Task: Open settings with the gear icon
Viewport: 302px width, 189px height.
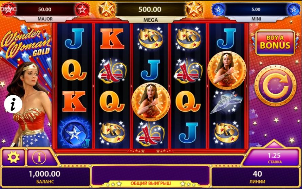Action: 13,157
